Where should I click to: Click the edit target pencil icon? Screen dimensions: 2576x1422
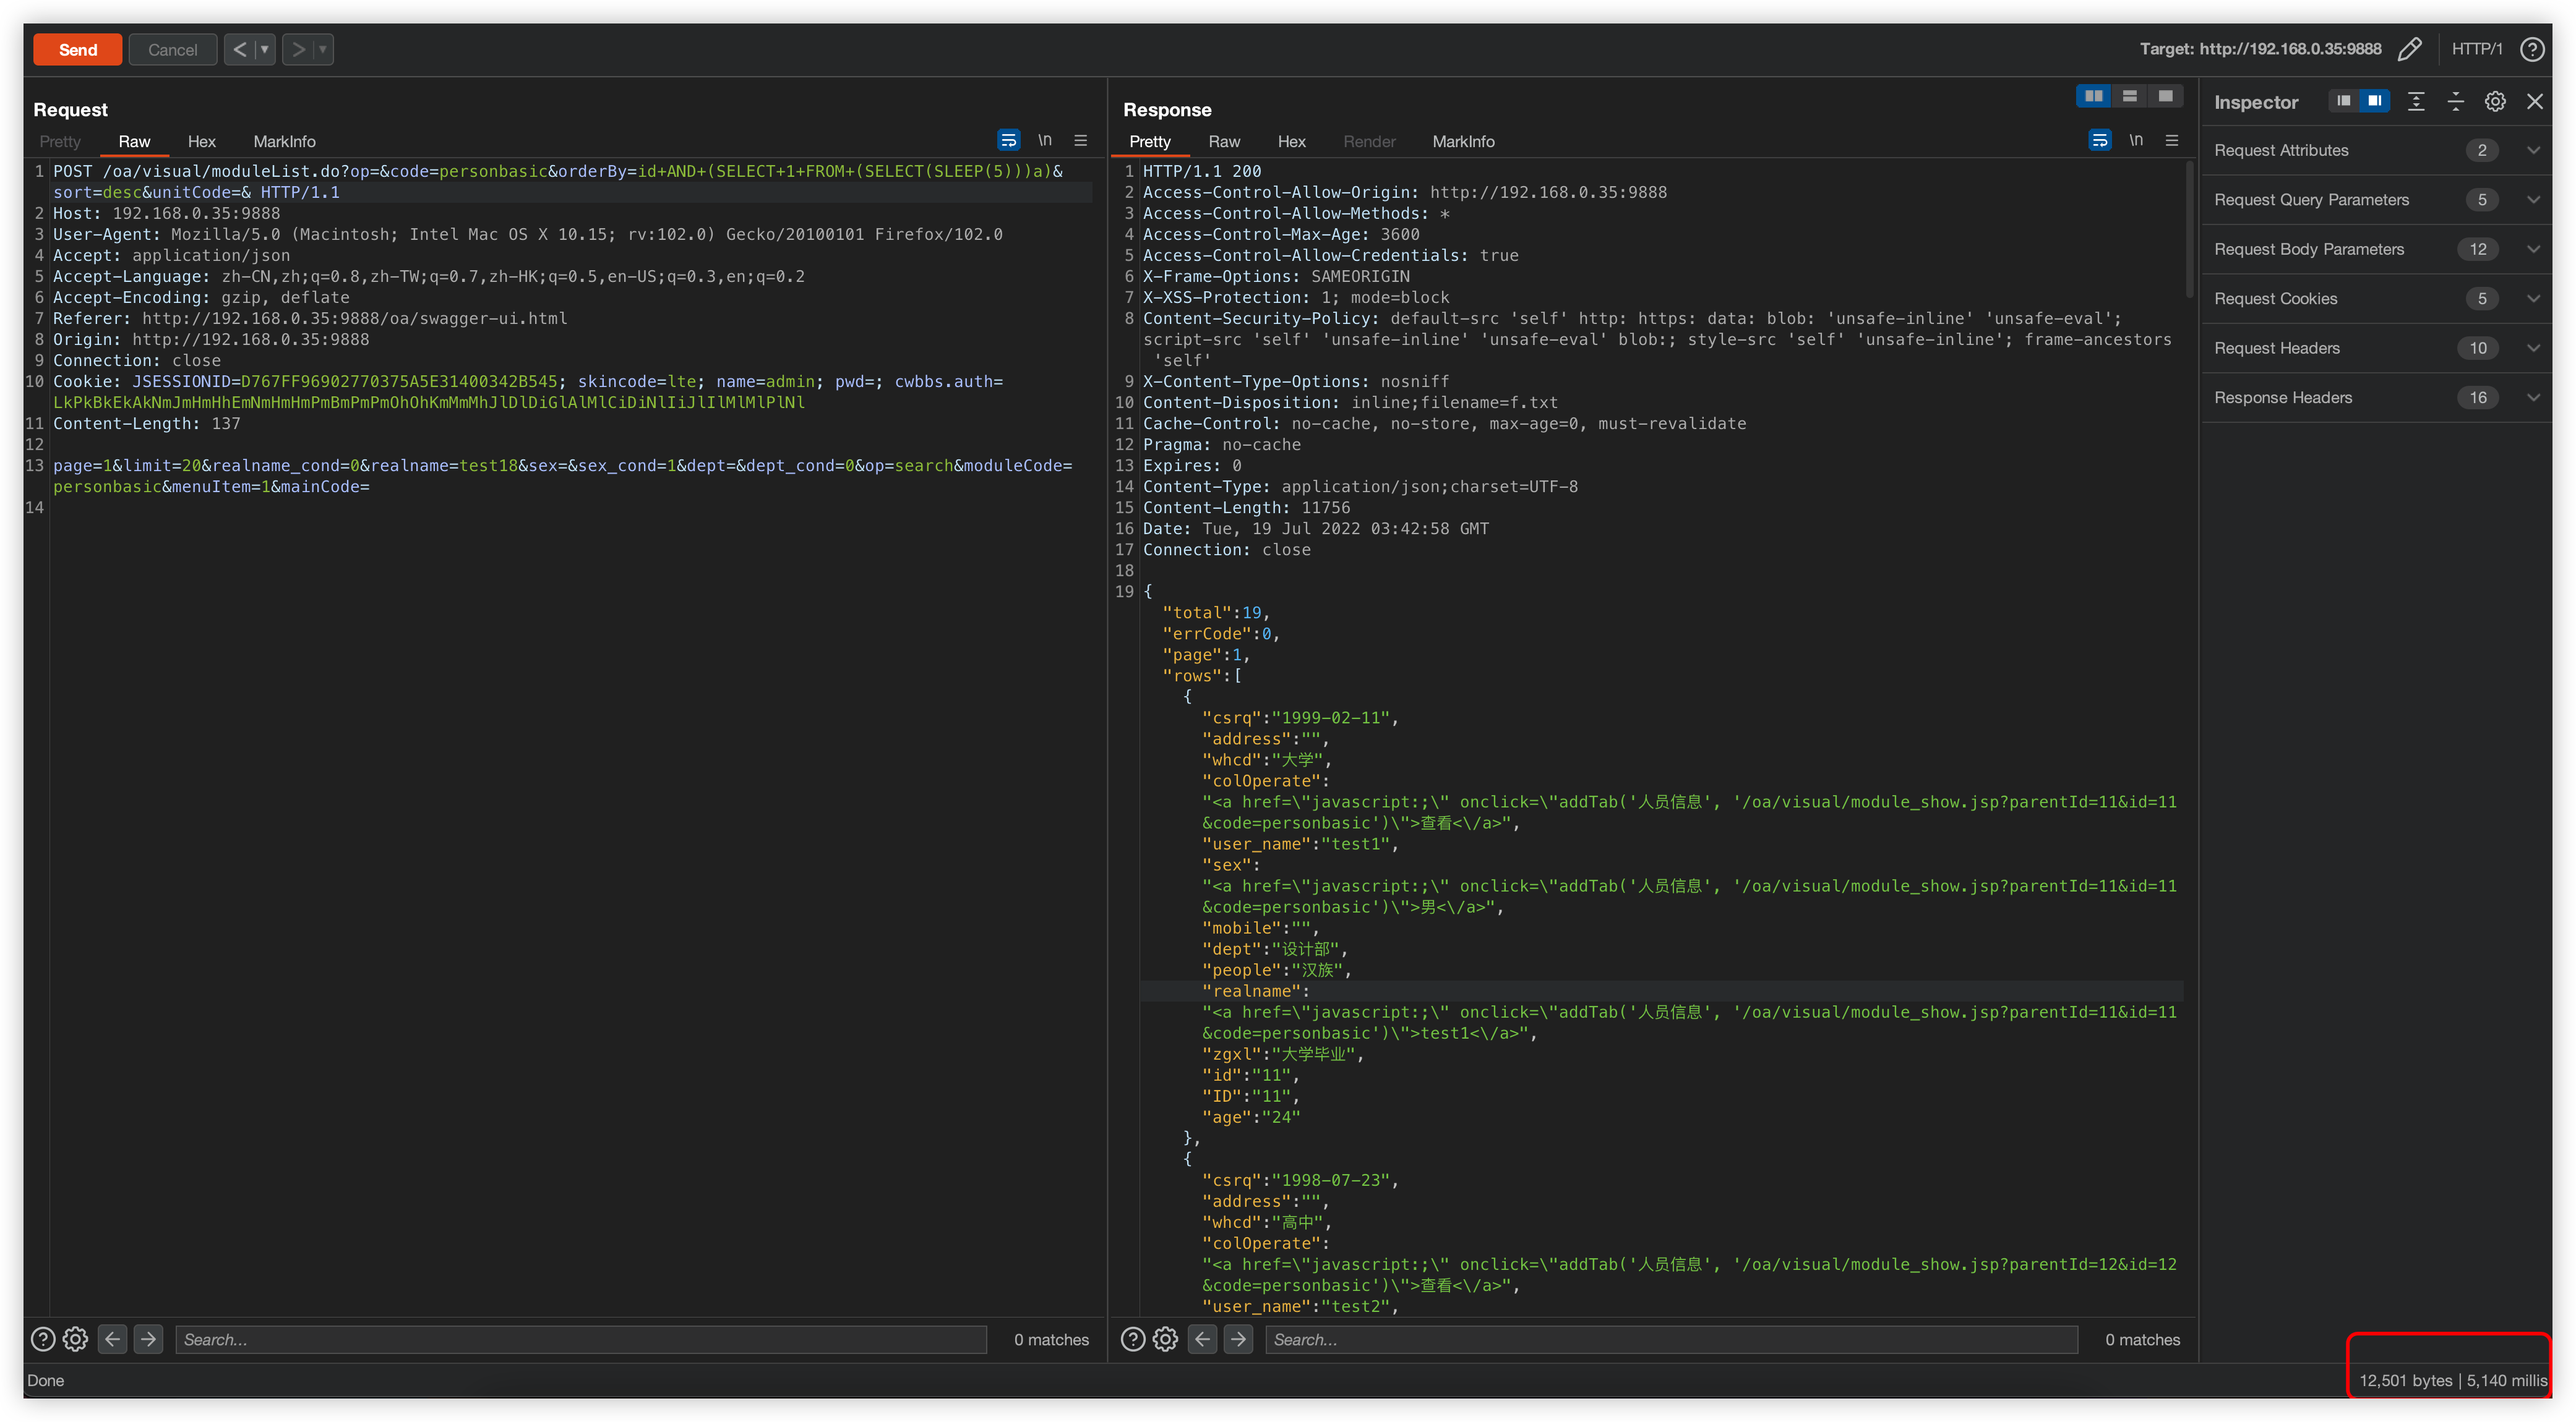click(2410, 49)
